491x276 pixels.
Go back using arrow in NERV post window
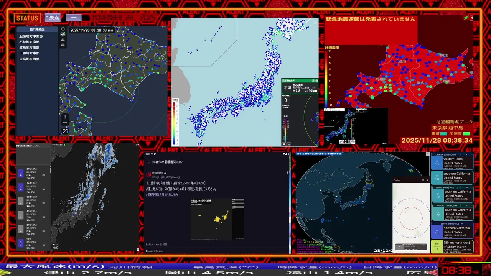[x=148, y=162]
